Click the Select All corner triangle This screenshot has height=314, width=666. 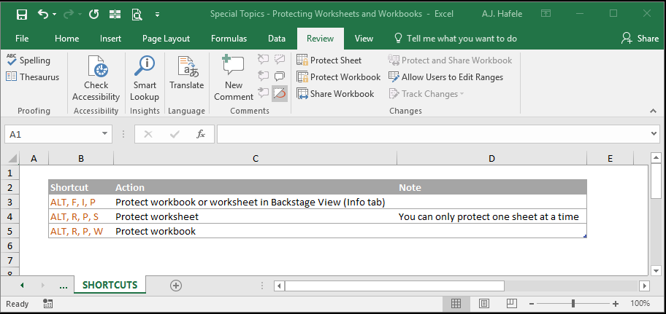pyautogui.click(x=12, y=159)
